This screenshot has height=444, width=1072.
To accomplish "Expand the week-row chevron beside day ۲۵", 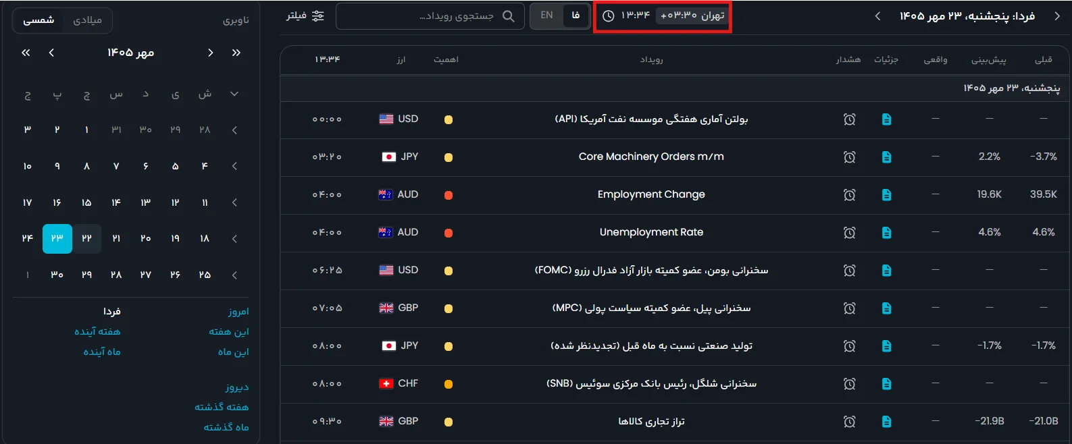I will click(x=234, y=275).
